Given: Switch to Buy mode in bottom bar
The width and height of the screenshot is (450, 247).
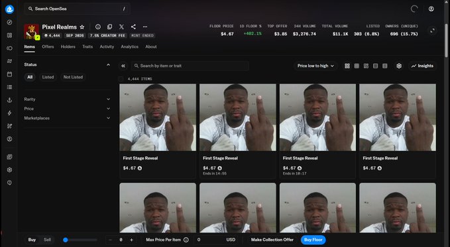Looking at the screenshot, I should pyautogui.click(x=32, y=240).
